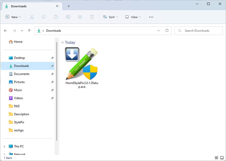
Task: Expand the address path chevron before Downloads
Action: pos(43,31)
